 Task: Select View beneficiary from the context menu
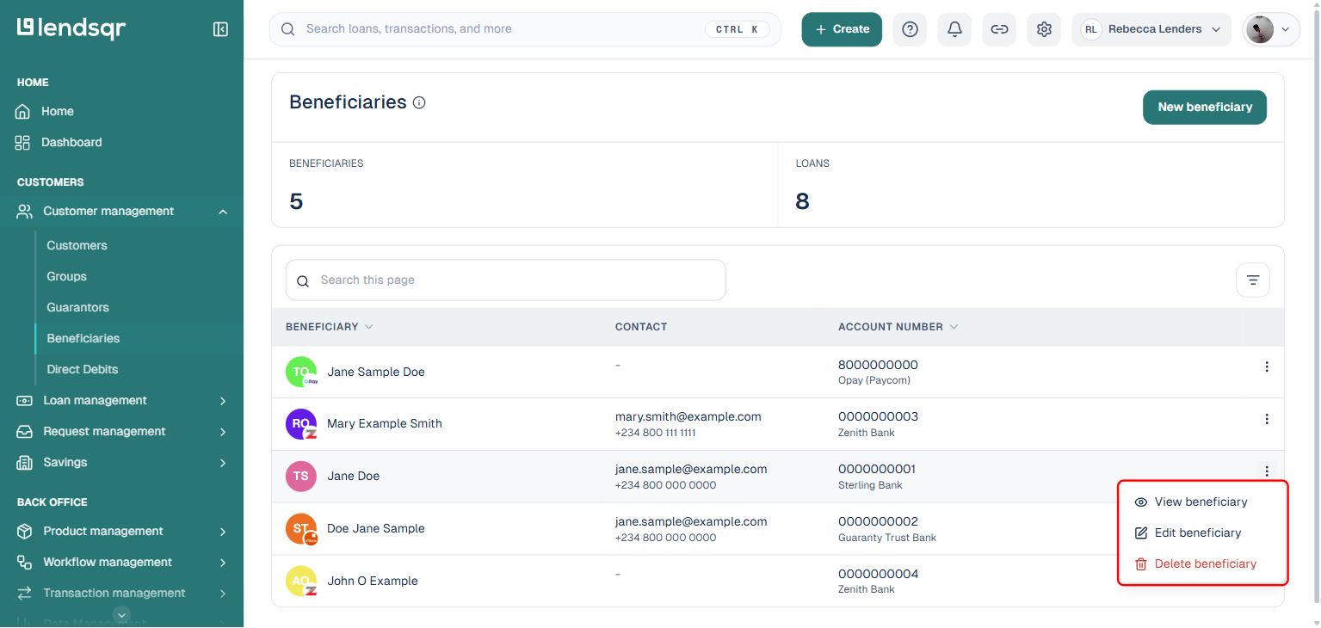1202,502
